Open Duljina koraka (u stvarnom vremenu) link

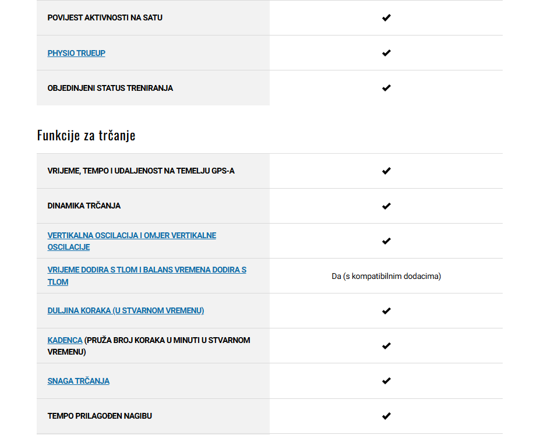coord(126,310)
